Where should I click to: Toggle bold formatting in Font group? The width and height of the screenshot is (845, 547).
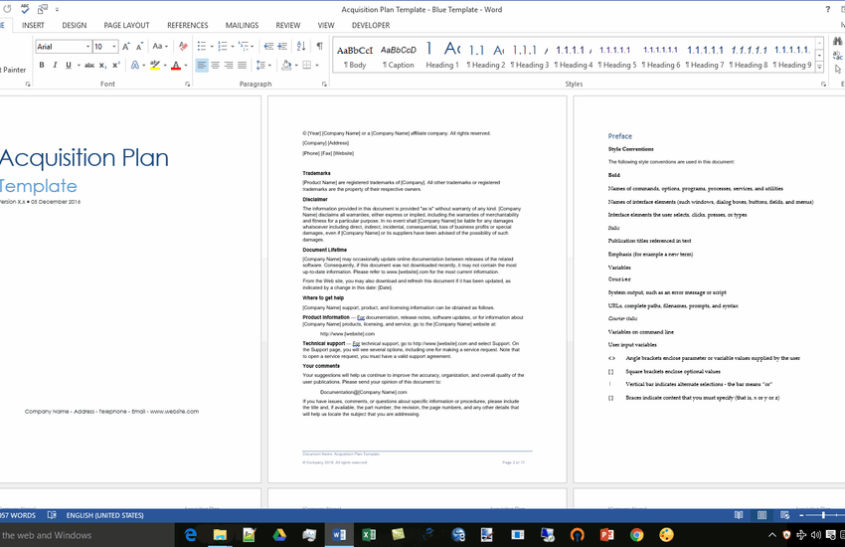click(42, 66)
